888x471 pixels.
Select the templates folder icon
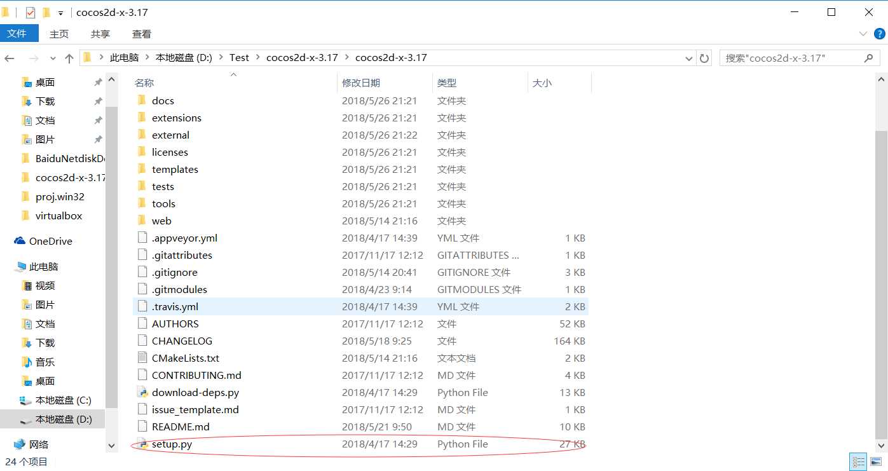coord(142,169)
